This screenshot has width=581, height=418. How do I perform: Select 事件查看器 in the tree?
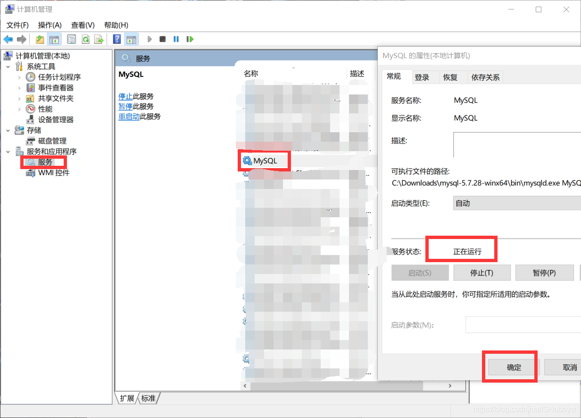[56, 88]
